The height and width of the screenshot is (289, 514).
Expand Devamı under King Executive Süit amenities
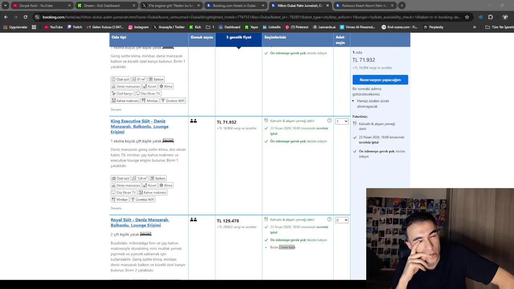(116, 208)
